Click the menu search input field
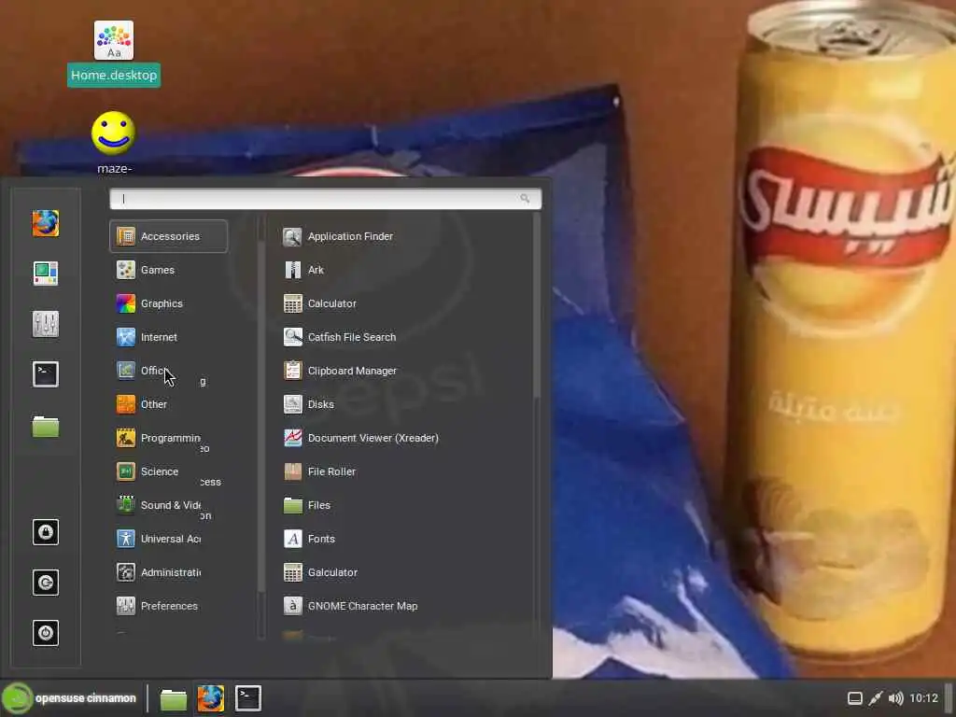 click(x=325, y=199)
